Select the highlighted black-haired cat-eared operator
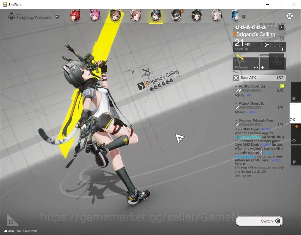Screen dimensions: 301x235 156,15
